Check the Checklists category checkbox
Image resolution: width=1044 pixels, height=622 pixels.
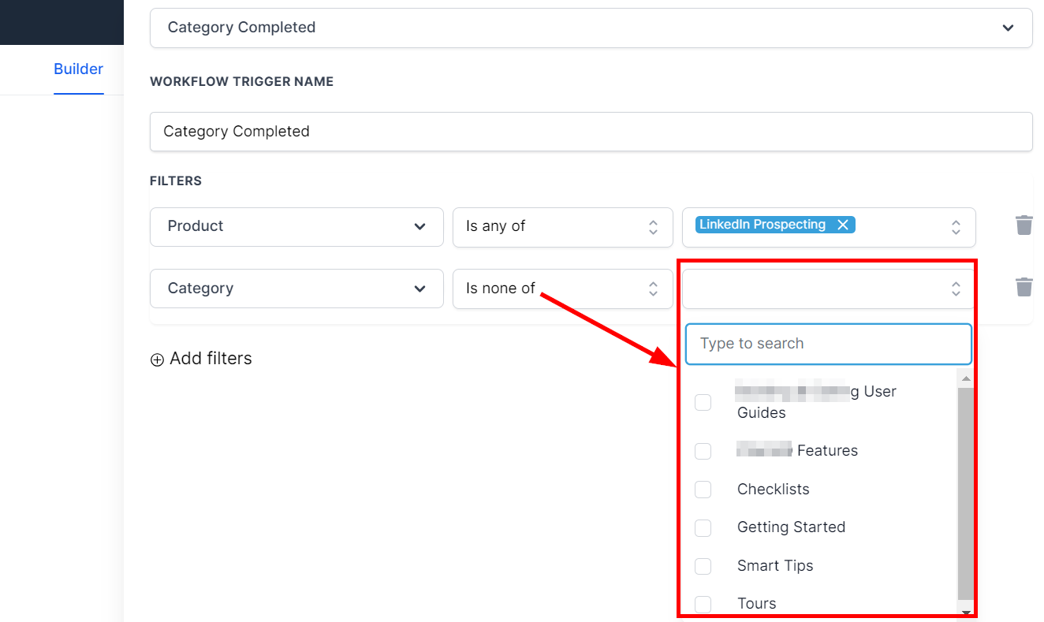(x=703, y=490)
